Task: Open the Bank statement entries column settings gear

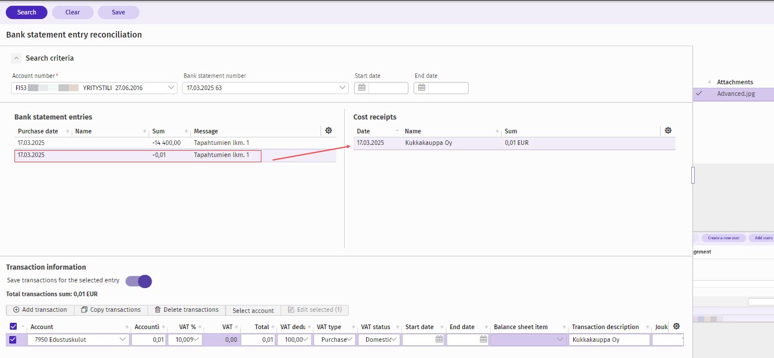Action: click(329, 131)
